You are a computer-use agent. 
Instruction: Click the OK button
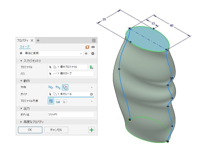point(30,130)
